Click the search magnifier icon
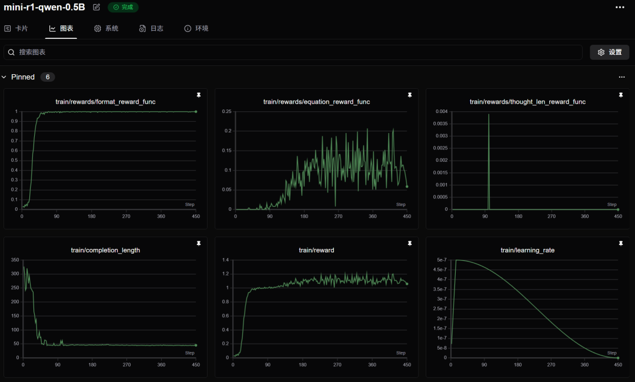 11,52
